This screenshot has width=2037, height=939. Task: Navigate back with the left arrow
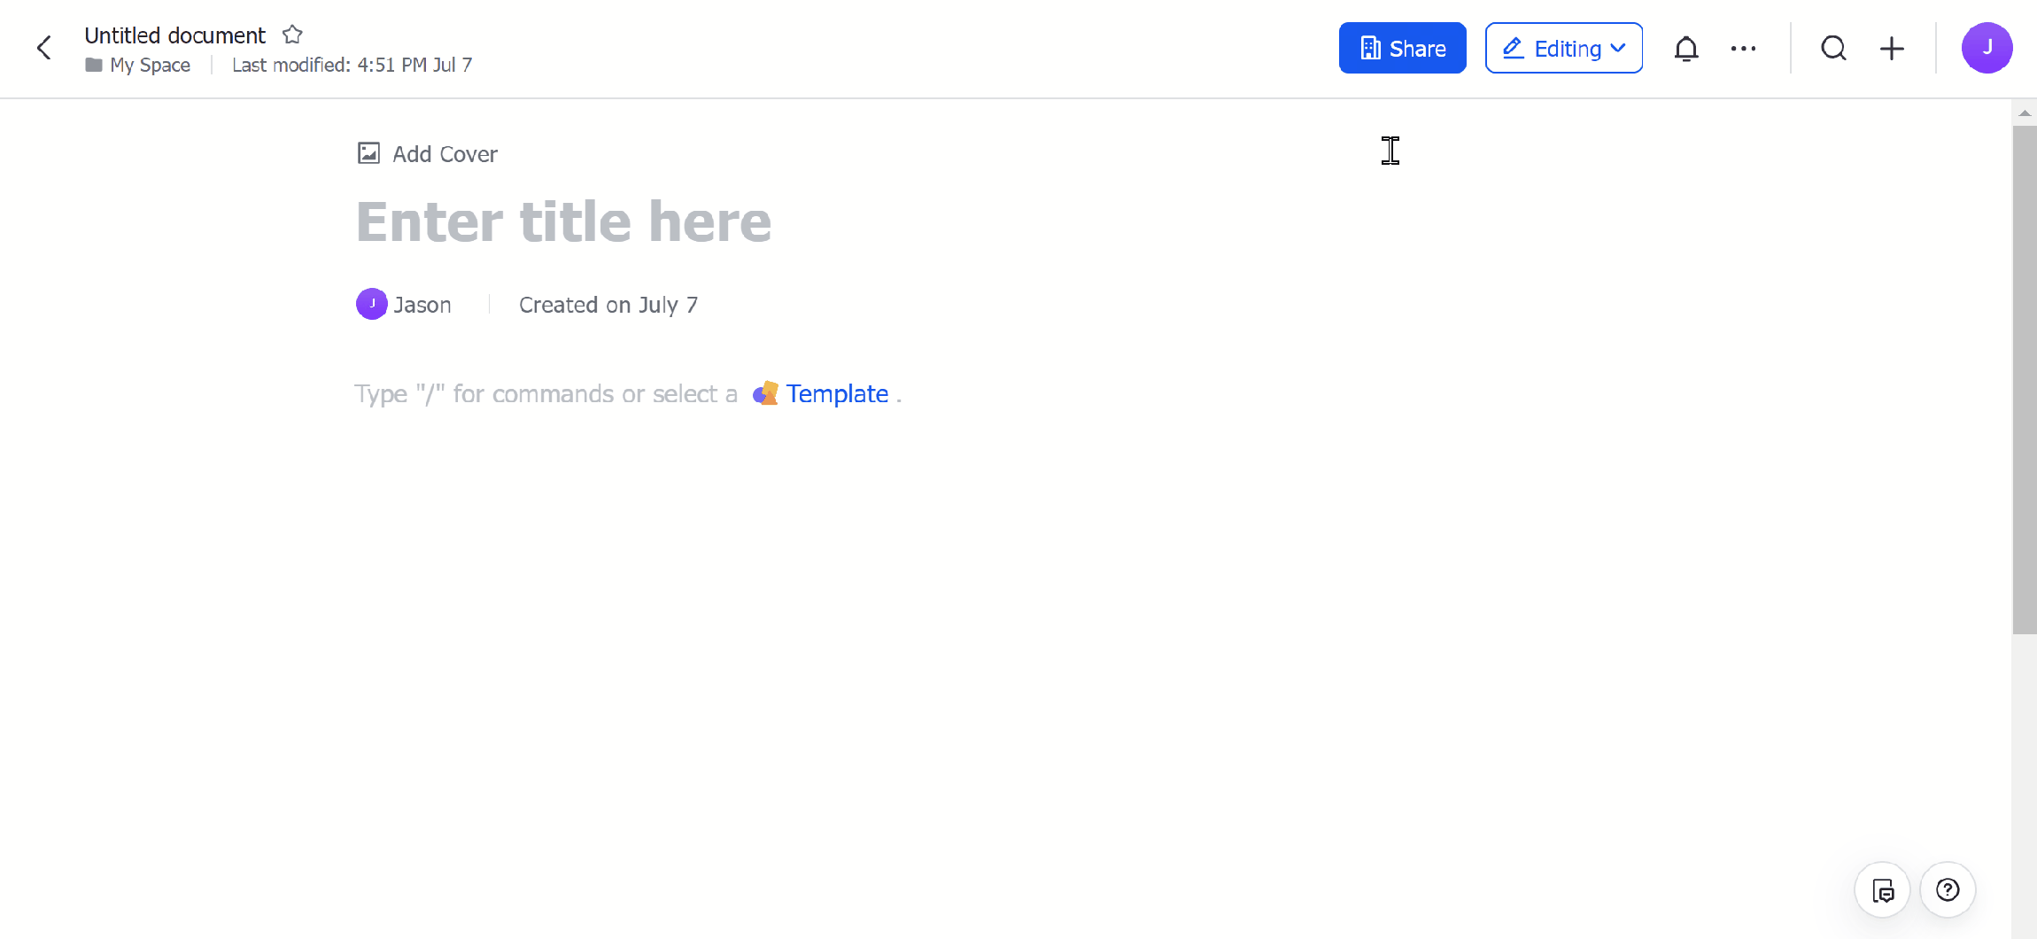(x=44, y=48)
